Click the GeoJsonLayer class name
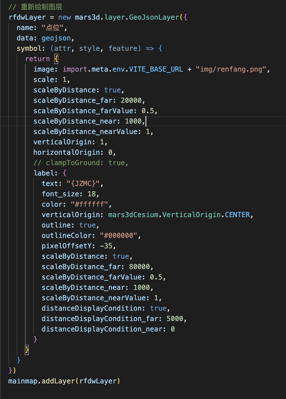 tap(154, 17)
